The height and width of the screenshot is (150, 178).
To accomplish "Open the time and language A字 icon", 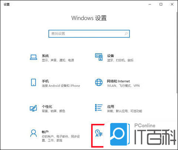I will coord(99,133).
